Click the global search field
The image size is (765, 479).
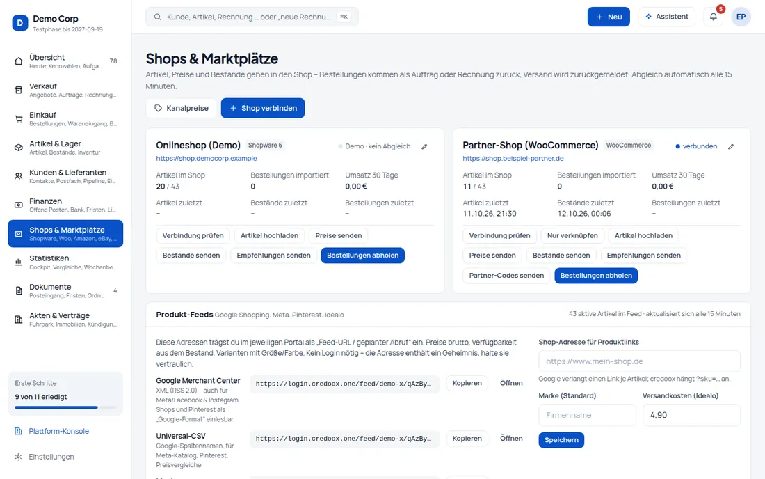(x=252, y=17)
